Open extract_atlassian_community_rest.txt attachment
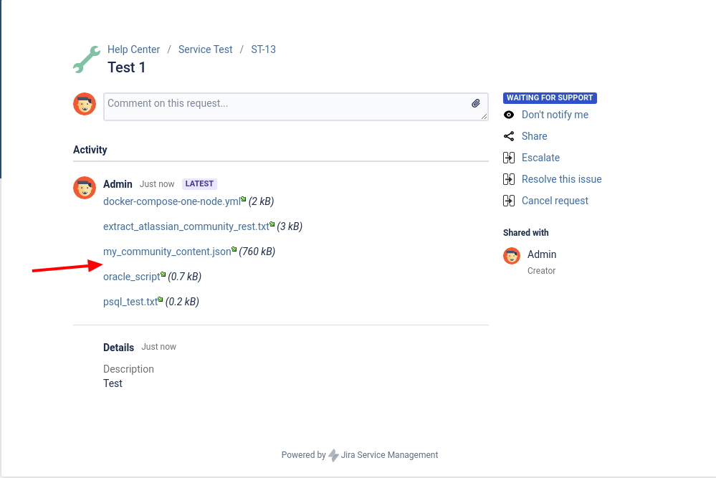The width and height of the screenshot is (716, 478). pos(186,226)
